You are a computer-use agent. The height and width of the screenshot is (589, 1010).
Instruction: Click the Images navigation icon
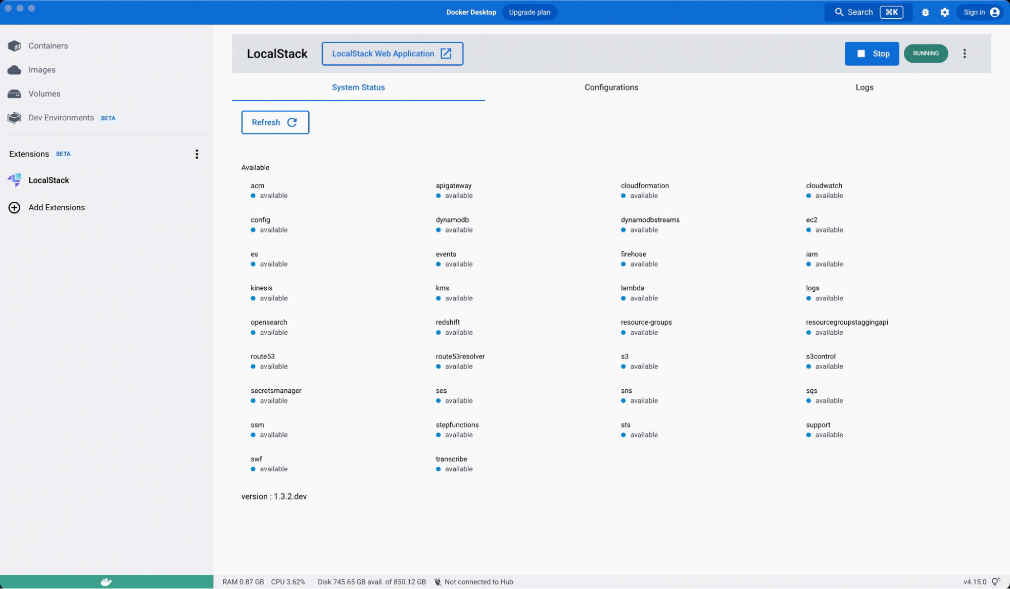[14, 69]
